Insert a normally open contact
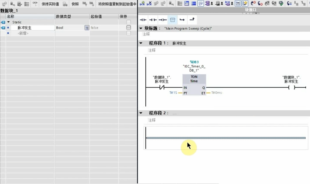310x184 pixels. [143, 20]
